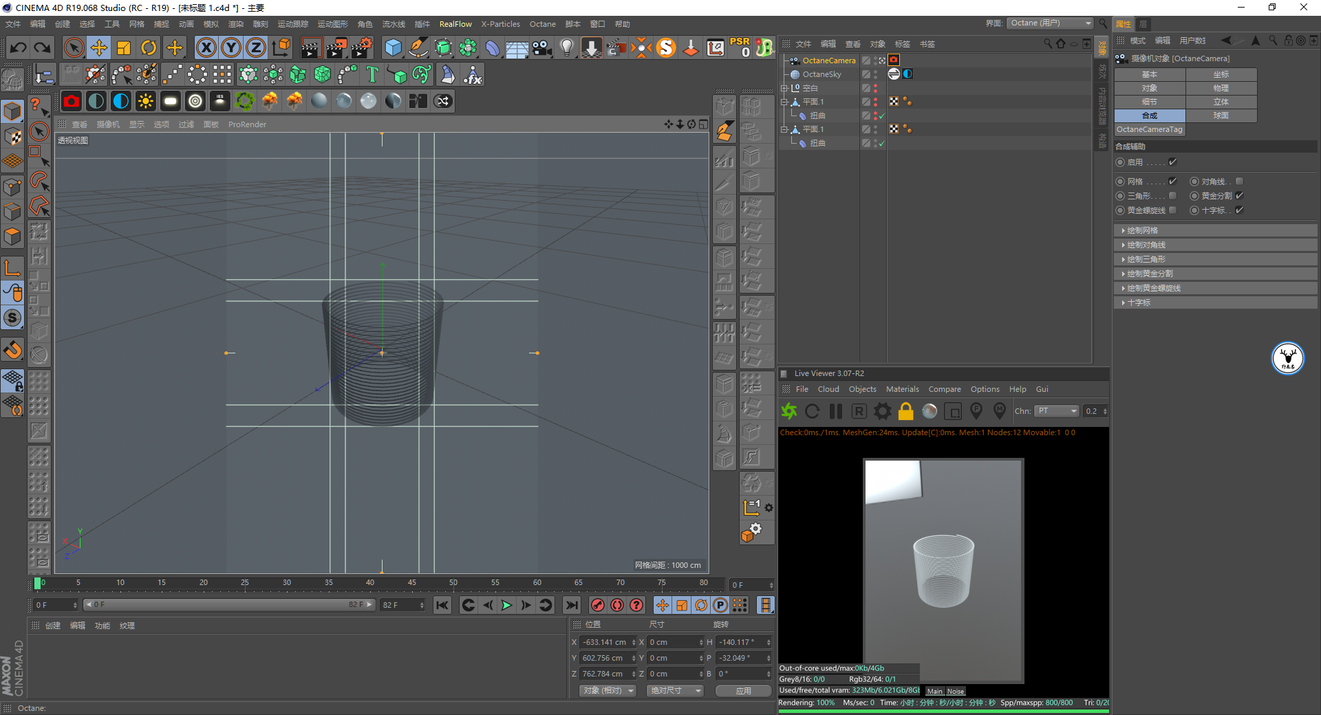Click Live Viewer render region icon
Viewport: 1321px width, 715px height.
pos(953,411)
